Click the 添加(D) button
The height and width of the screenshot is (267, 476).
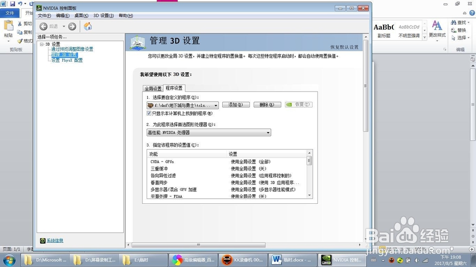coord(236,105)
